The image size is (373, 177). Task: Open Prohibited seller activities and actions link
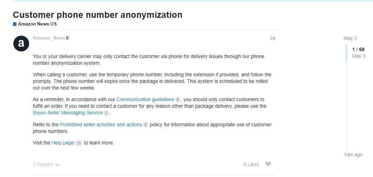[101, 125]
